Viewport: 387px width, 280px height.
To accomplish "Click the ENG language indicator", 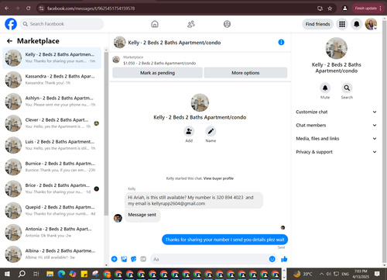I will point(345,274).
